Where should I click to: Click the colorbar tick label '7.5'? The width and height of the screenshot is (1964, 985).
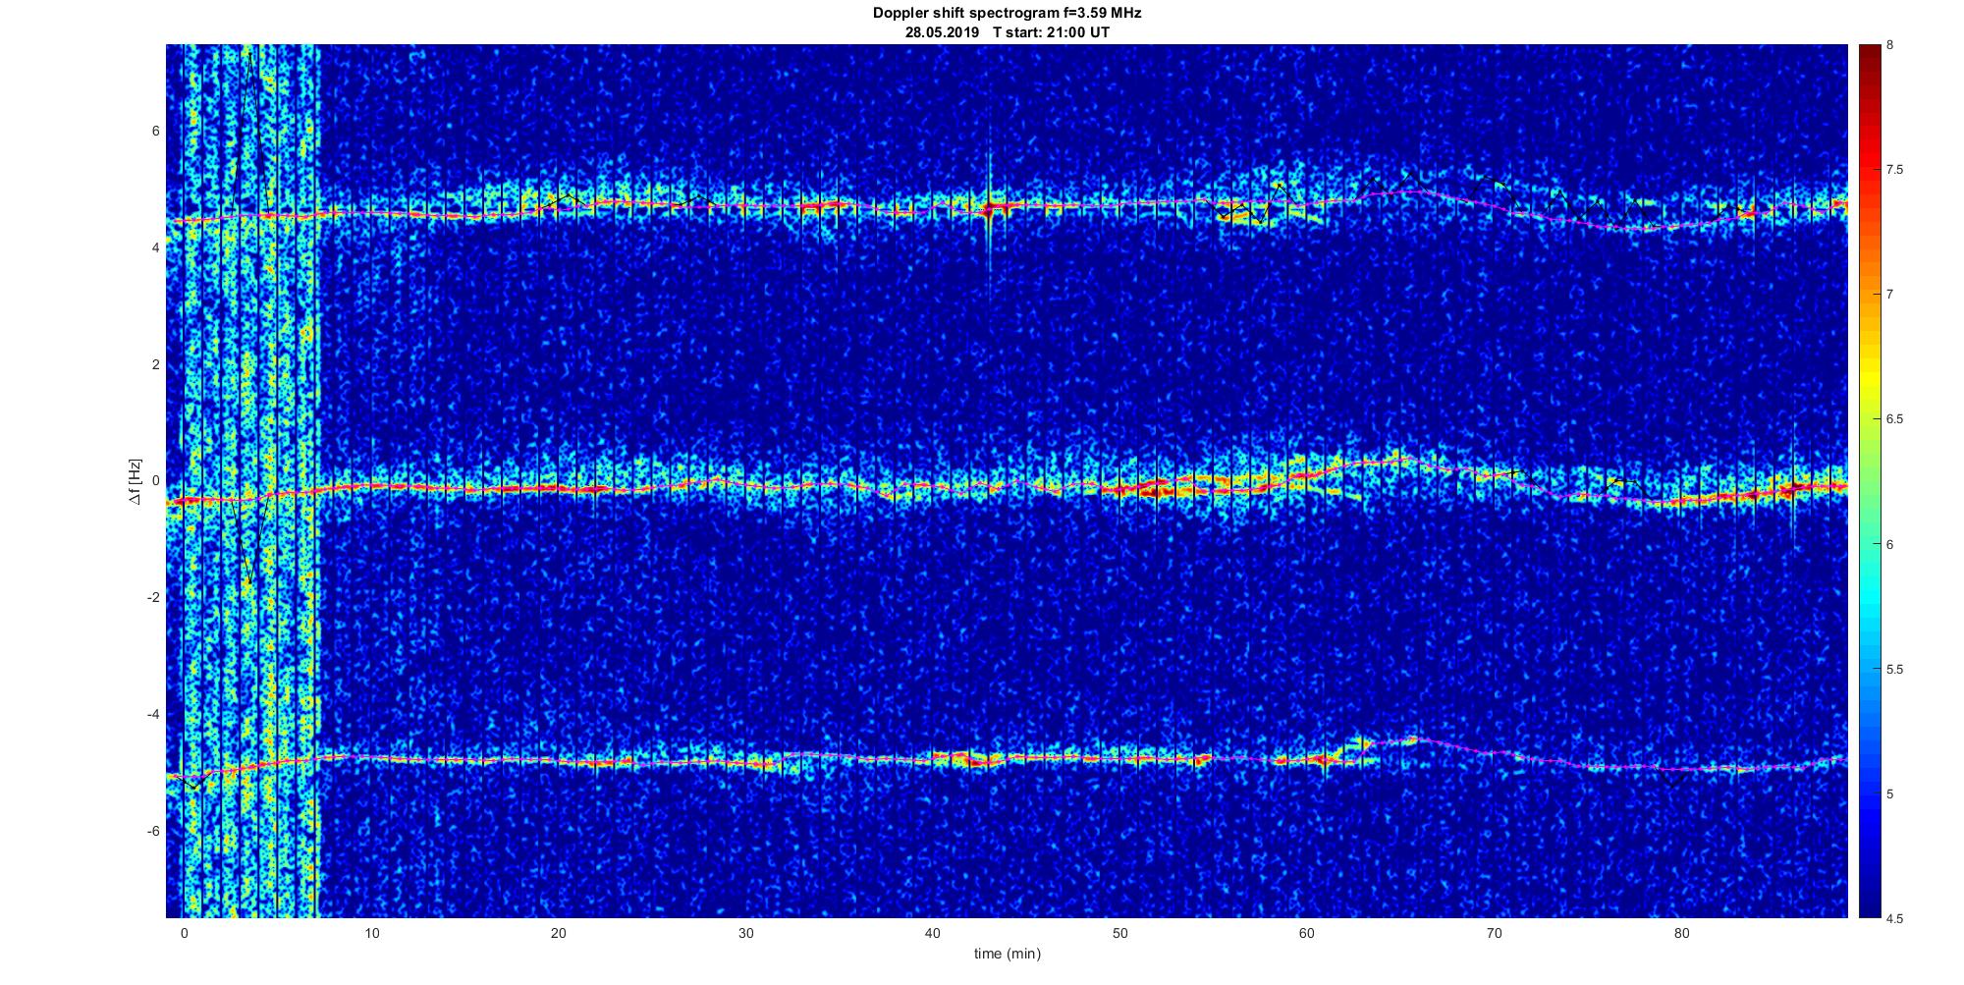coord(1894,170)
